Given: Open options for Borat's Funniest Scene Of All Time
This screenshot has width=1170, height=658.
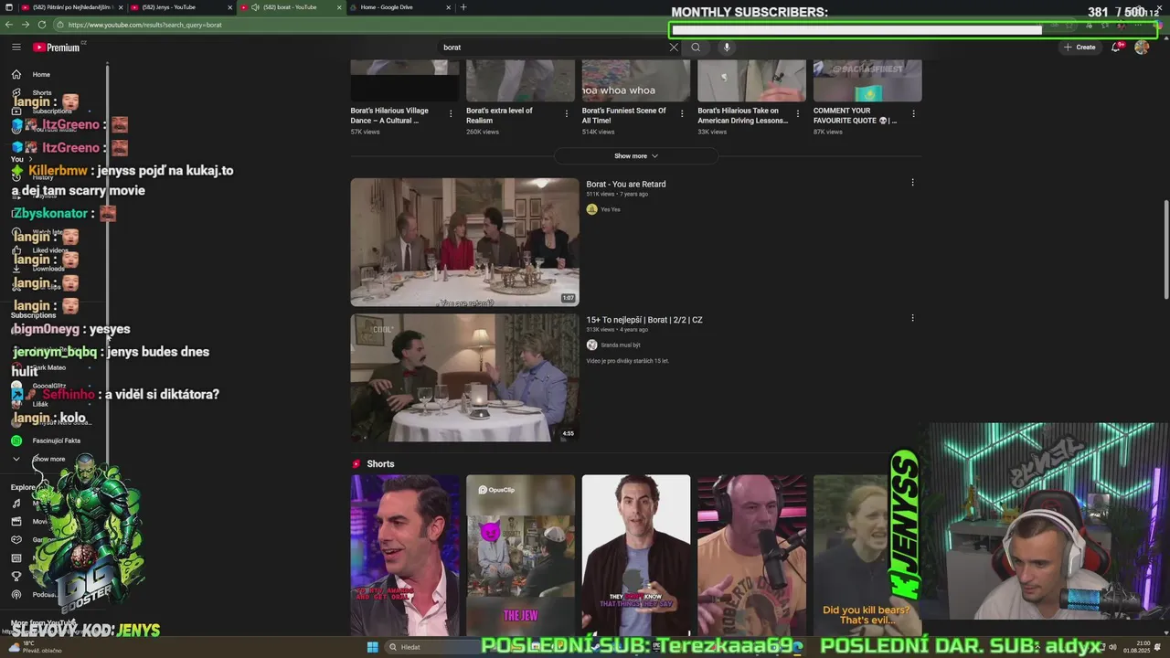Looking at the screenshot, I should (x=682, y=113).
